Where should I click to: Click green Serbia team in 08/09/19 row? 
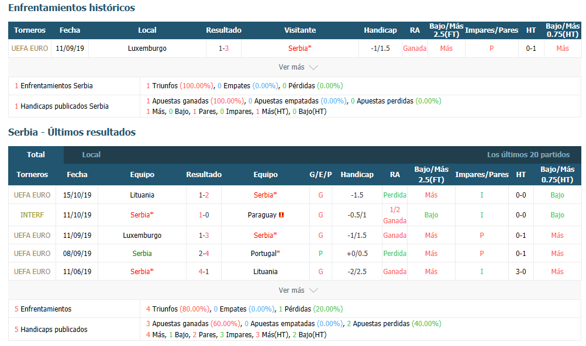click(142, 253)
